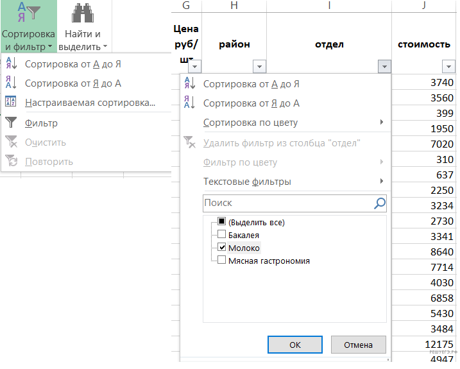Click the funnel icon next to Фильтр
The image size is (460, 369).
tap(11, 123)
